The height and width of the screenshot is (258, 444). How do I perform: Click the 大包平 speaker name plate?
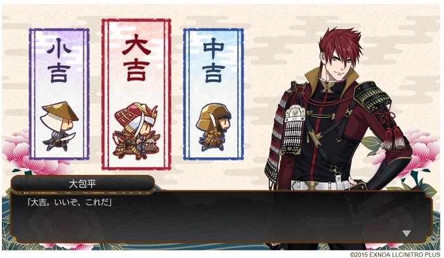(82, 184)
